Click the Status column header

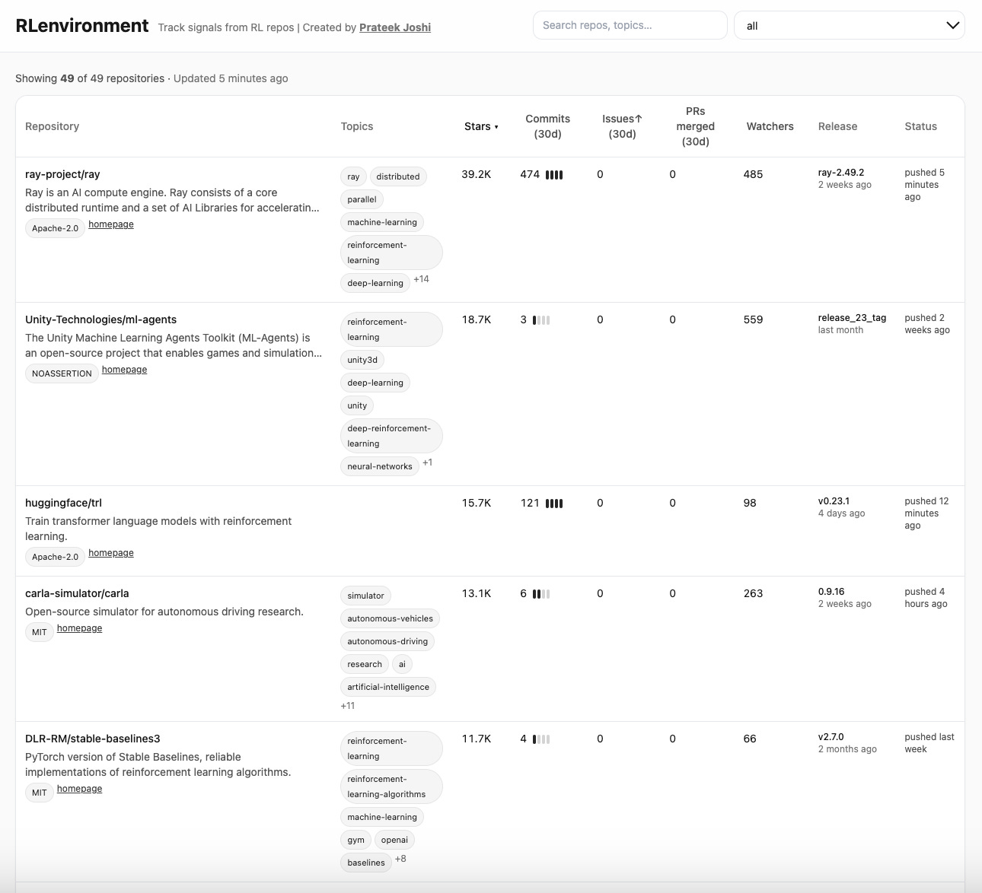click(x=920, y=126)
